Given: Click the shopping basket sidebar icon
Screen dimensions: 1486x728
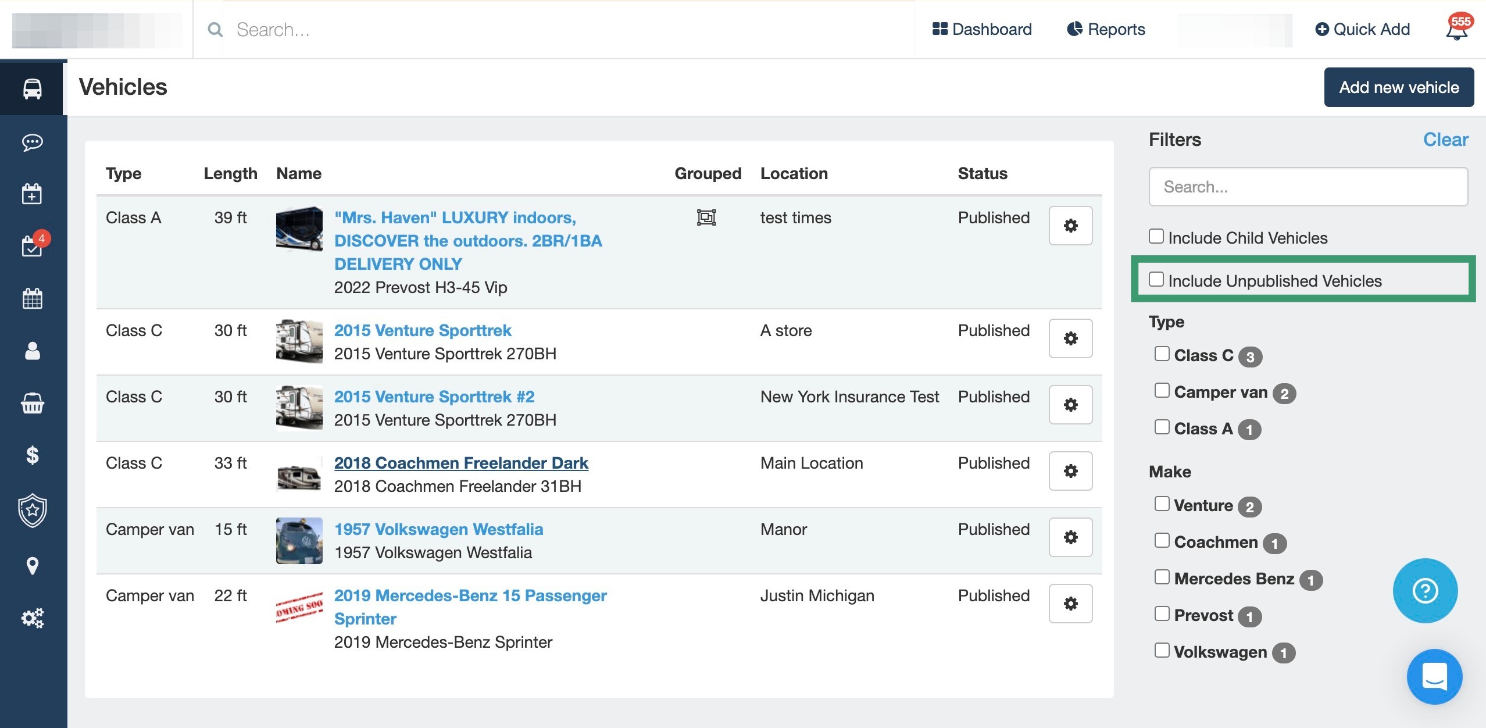Looking at the screenshot, I should [x=33, y=403].
